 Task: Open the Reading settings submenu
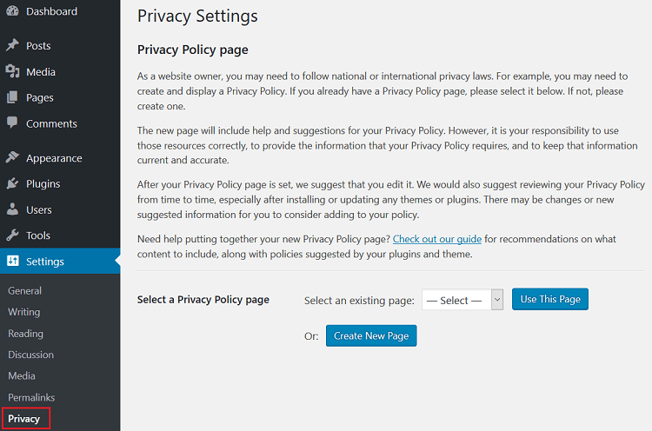(x=25, y=334)
